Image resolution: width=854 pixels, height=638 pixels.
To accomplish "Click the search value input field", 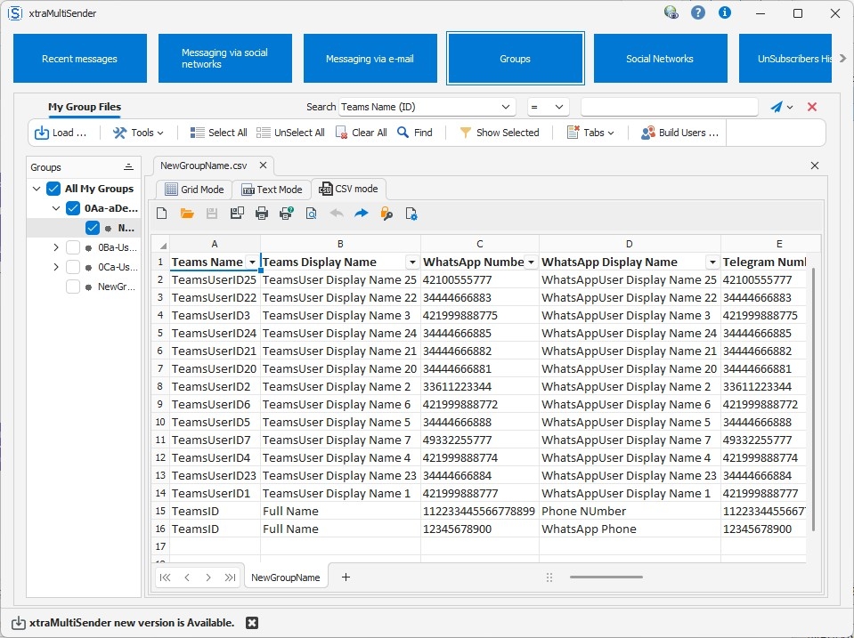I will coord(670,107).
